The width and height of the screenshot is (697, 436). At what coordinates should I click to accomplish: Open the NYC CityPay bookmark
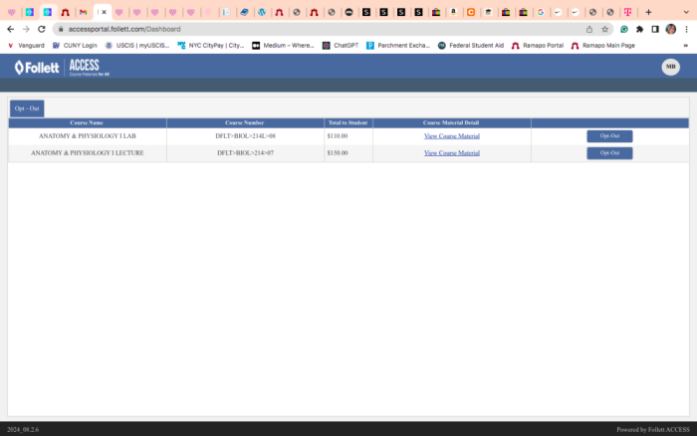[x=211, y=46]
